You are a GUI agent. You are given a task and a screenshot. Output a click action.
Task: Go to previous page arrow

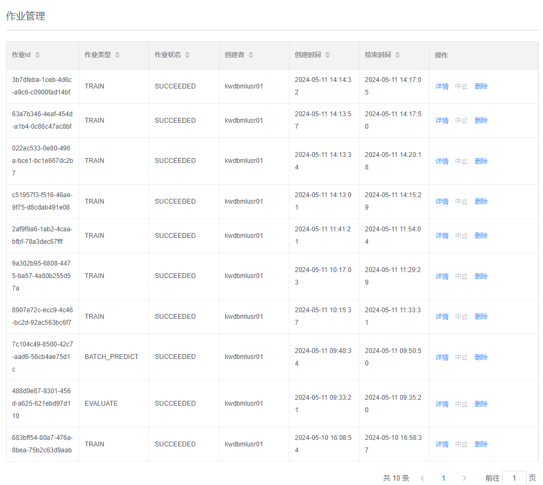[422, 478]
